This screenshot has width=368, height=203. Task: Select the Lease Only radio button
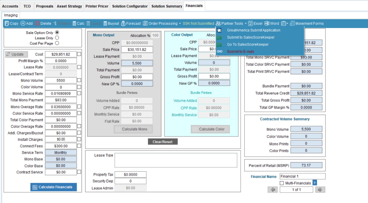pyautogui.click(x=57, y=38)
